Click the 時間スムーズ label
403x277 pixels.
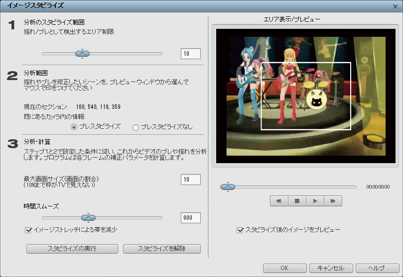click(x=41, y=206)
